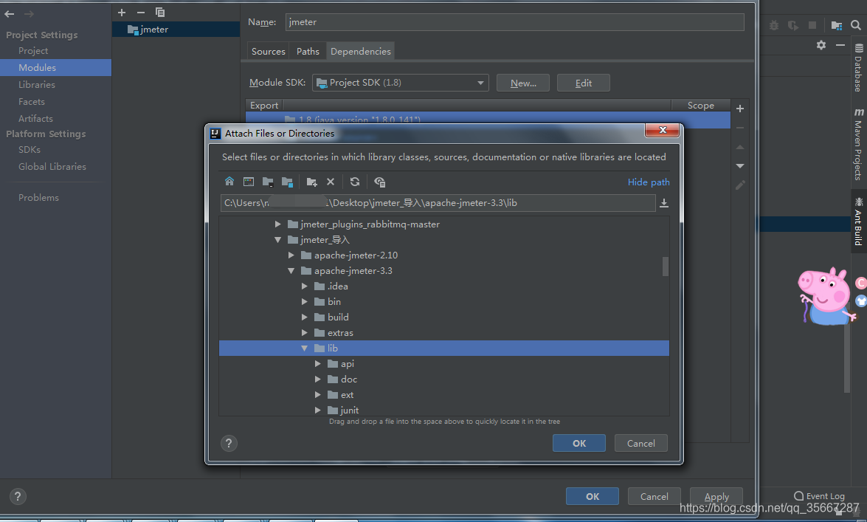The height and width of the screenshot is (522, 867).
Task: Open the recent paths history arrow
Action: 664,203
